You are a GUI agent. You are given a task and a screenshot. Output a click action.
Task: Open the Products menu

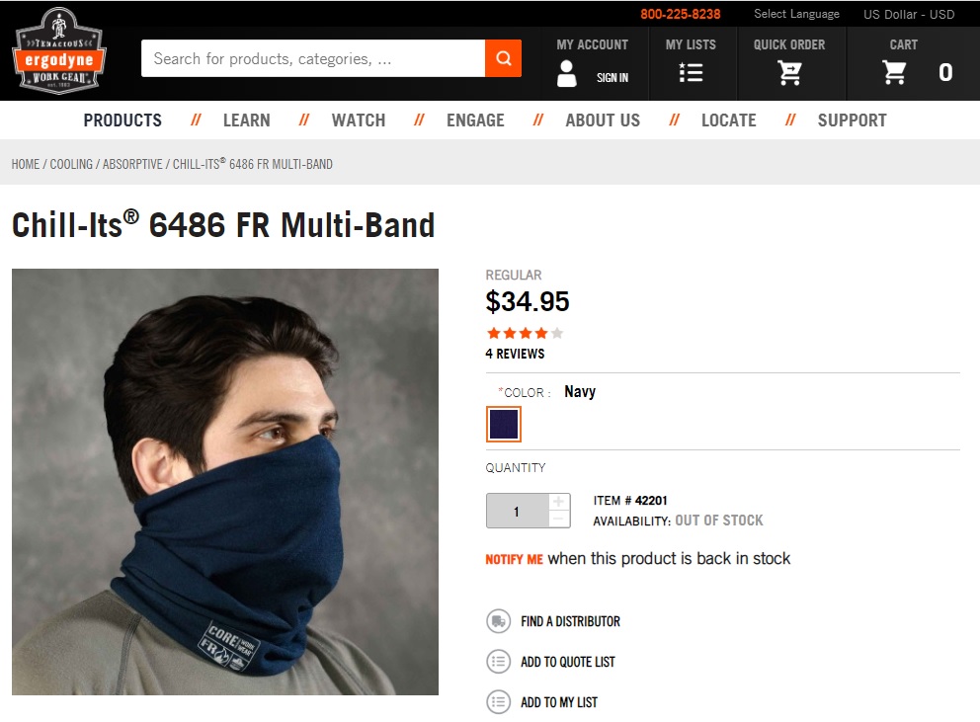122,120
